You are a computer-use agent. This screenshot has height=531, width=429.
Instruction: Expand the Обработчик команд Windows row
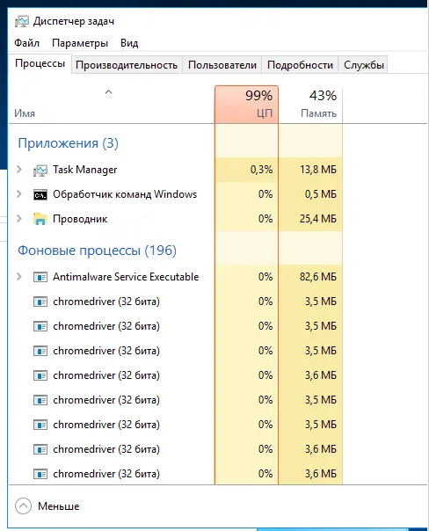click(19, 194)
